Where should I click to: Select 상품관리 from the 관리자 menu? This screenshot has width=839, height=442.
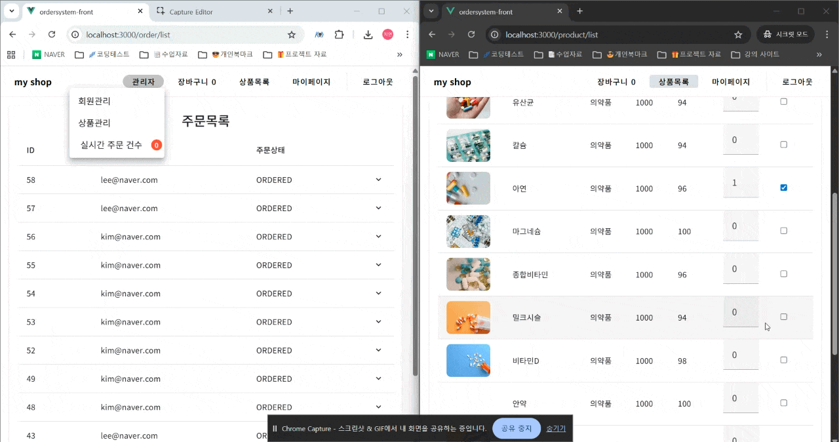[x=117, y=123]
